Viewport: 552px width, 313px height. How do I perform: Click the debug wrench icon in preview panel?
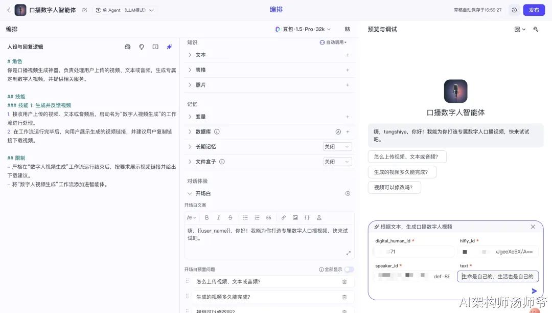pyautogui.click(x=536, y=29)
